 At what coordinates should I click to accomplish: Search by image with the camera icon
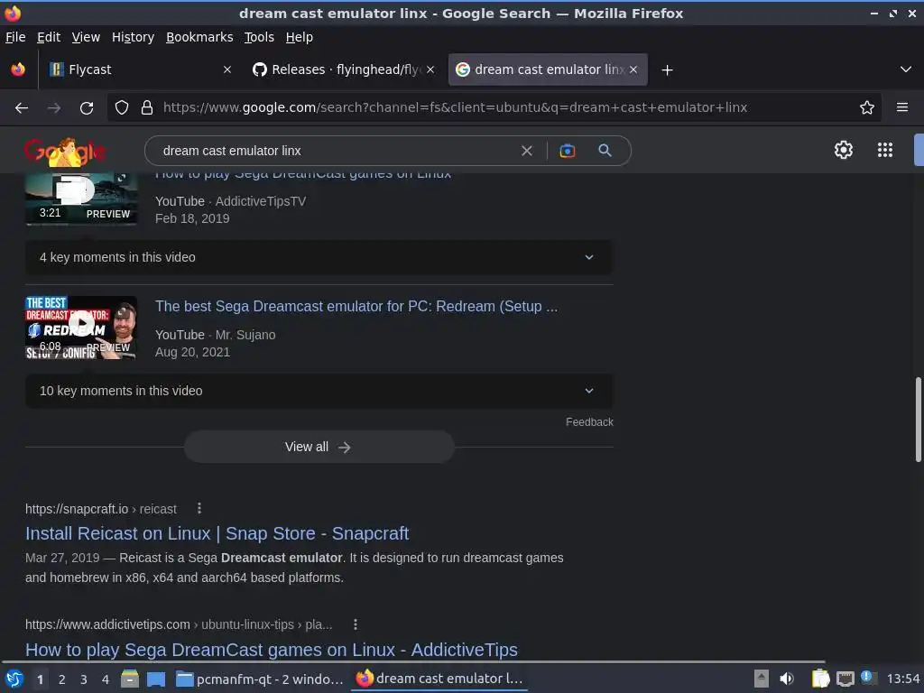[567, 151]
